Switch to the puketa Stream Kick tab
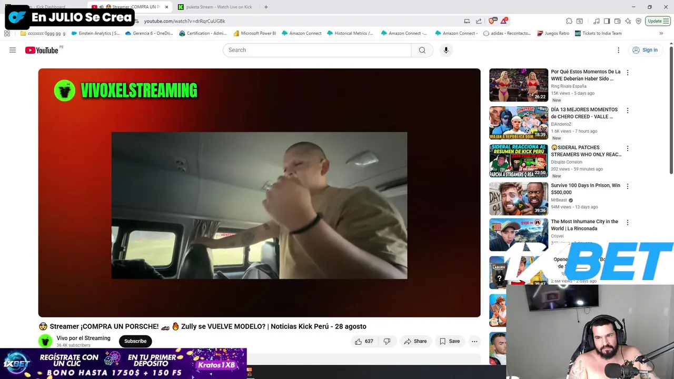The image size is (674, 379). click(x=215, y=7)
